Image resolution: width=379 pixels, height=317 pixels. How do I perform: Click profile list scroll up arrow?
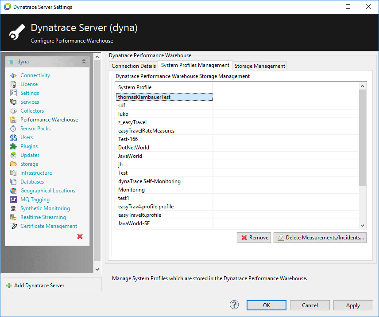(x=362, y=86)
